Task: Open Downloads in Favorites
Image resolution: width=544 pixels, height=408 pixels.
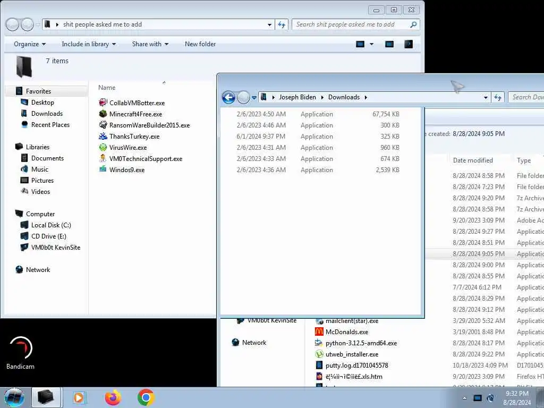Action: tap(47, 114)
